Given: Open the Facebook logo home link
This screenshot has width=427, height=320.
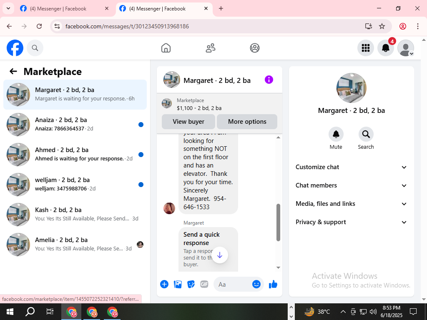Looking at the screenshot, I should tap(15, 48).
